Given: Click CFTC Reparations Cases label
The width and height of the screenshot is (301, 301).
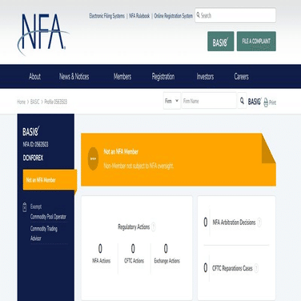Looking at the screenshot, I should tap(232, 268).
